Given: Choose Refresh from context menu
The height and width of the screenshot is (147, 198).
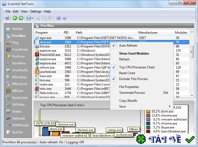Looking at the screenshot, I should click(x=141, y=59).
